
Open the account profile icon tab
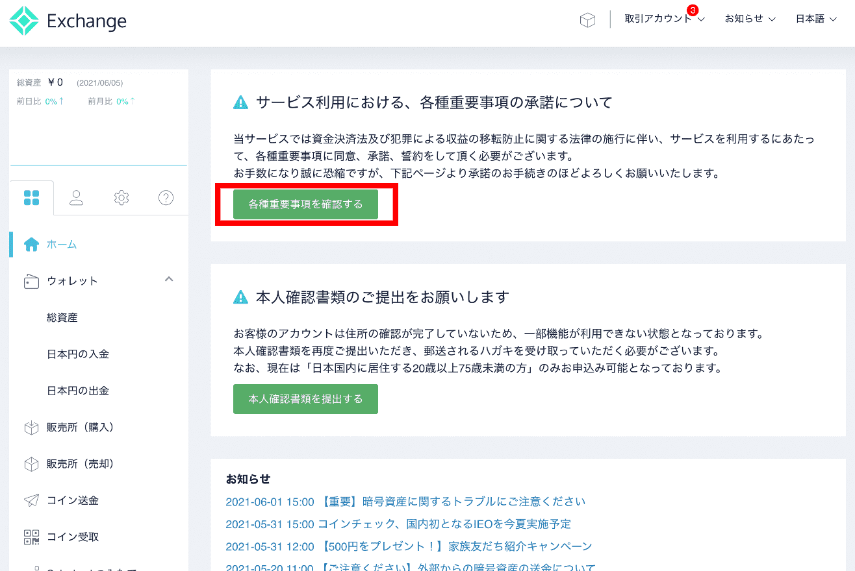pyautogui.click(x=76, y=197)
